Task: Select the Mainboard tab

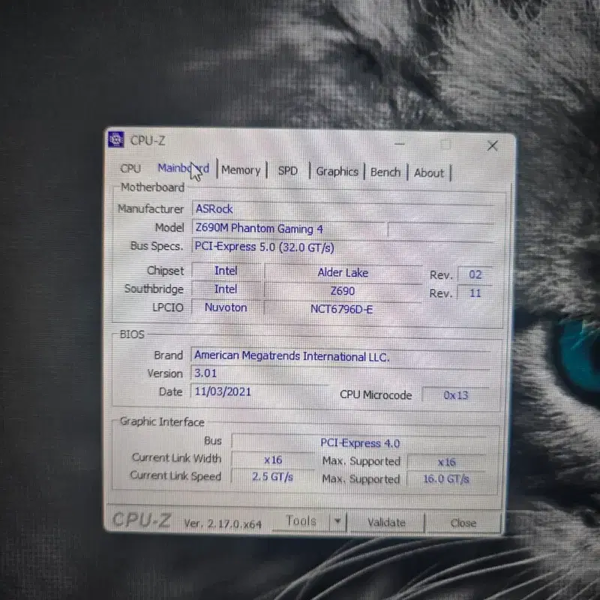Action: (x=183, y=168)
